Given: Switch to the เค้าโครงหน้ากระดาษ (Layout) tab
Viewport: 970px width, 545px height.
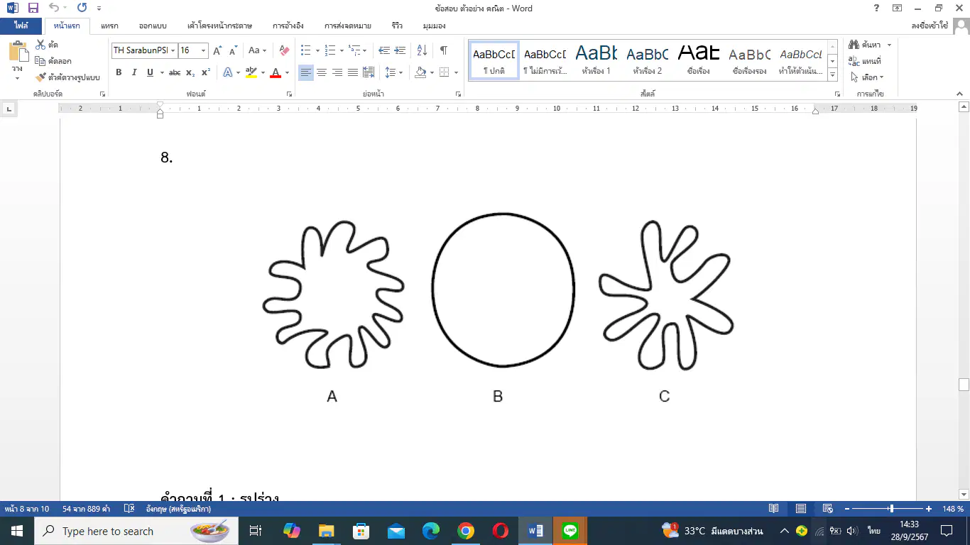Looking at the screenshot, I should (219, 26).
